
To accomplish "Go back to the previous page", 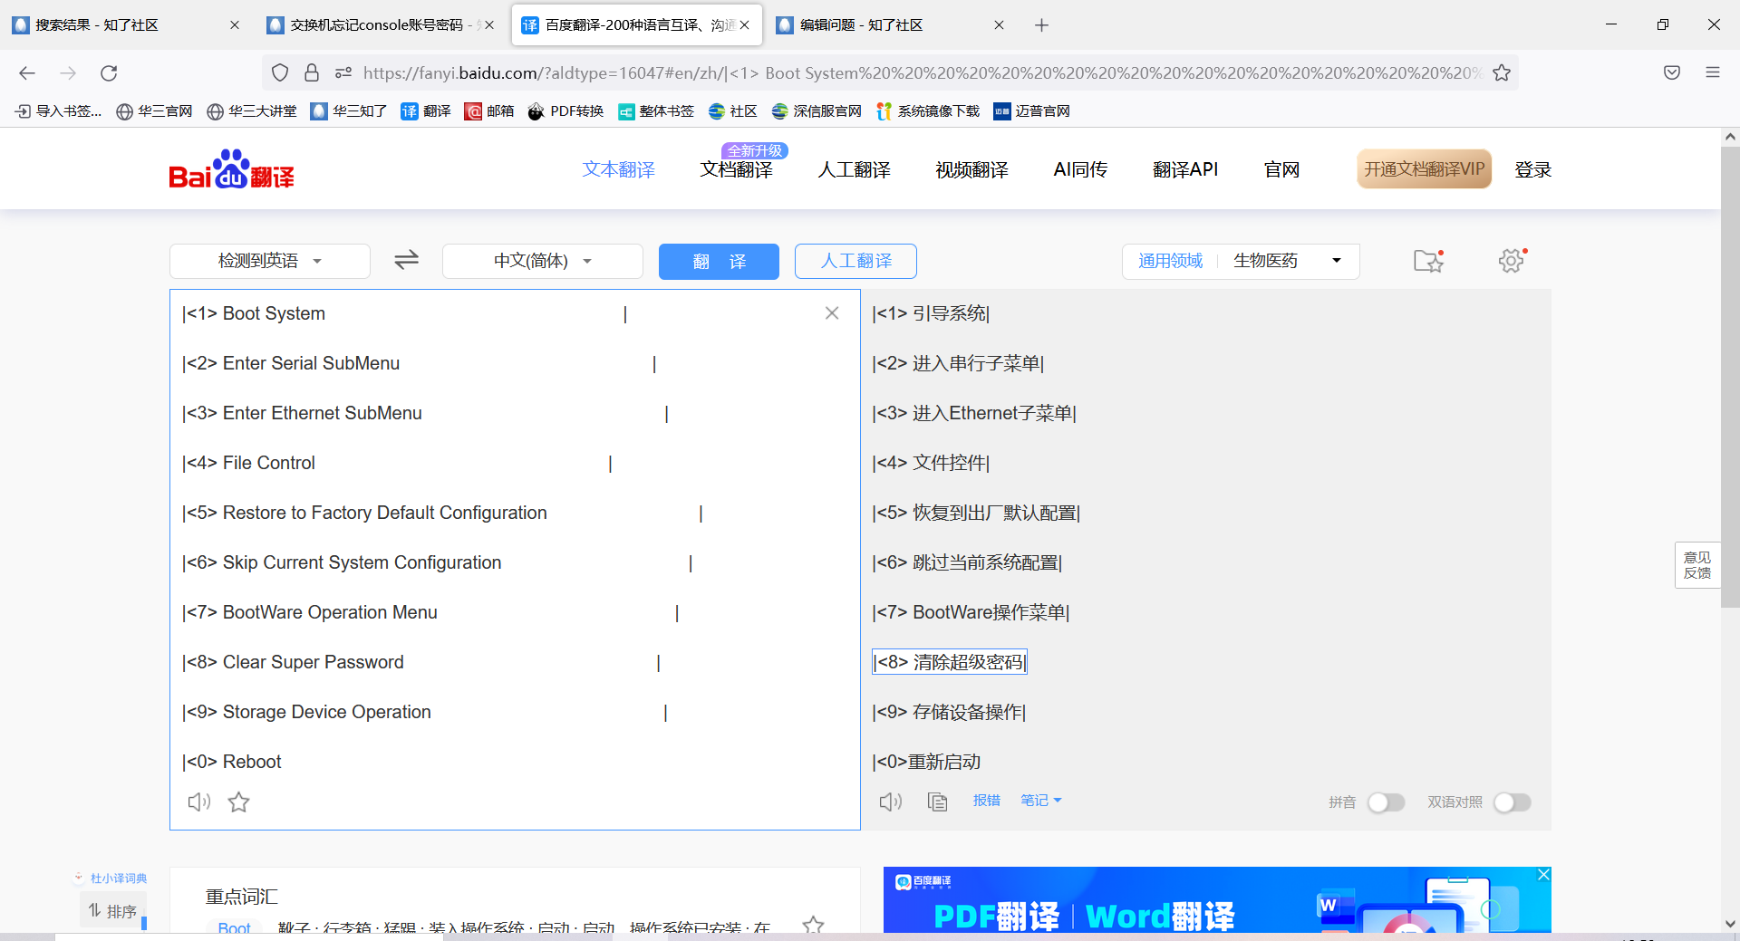I will click(27, 73).
